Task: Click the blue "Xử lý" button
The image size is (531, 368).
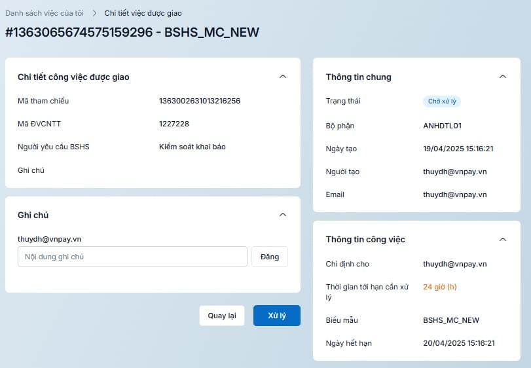Action: pos(277,316)
